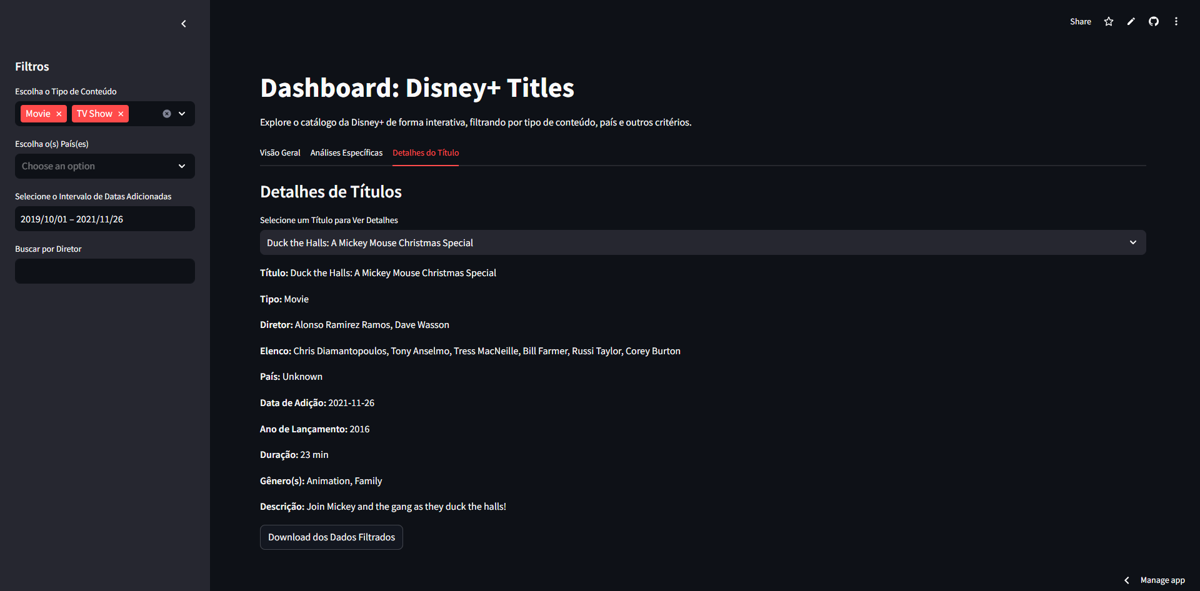Open the country Choose an option dropdown
The image size is (1200, 591).
[x=105, y=166]
